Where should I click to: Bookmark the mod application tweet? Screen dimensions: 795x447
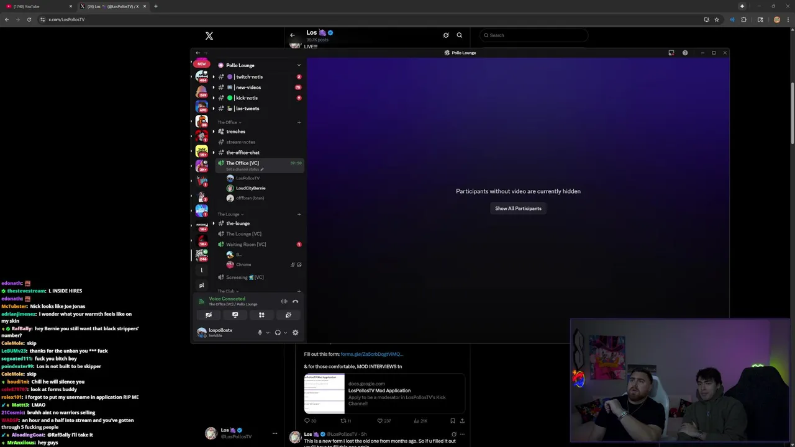click(452, 421)
